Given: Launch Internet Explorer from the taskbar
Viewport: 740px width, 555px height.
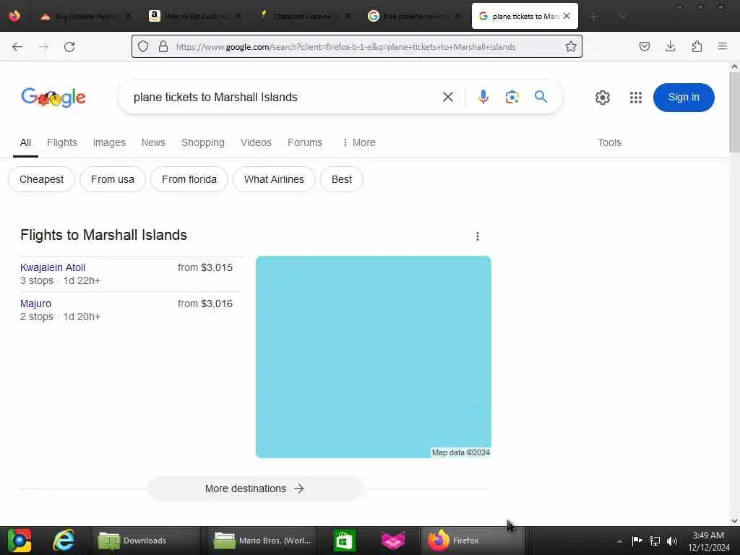Looking at the screenshot, I should (x=64, y=541).
